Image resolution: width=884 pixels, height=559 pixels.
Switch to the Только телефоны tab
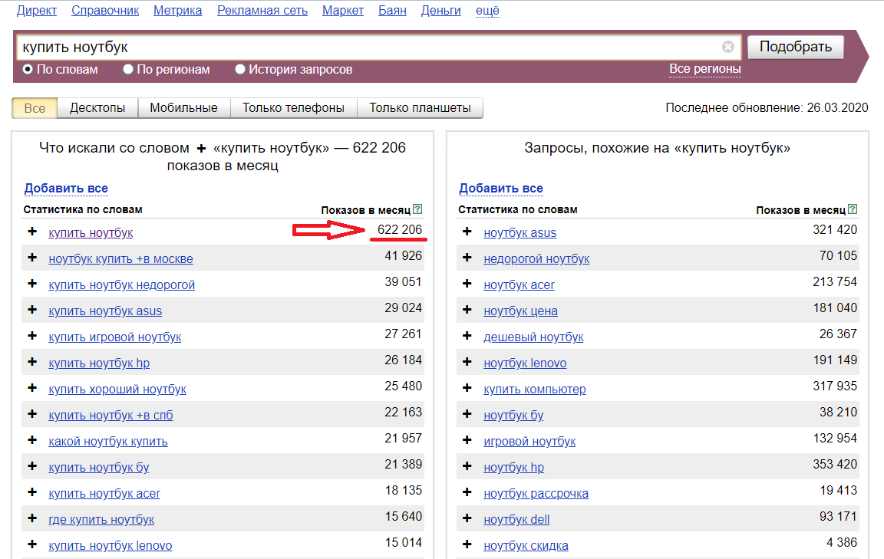pos(293,108)
